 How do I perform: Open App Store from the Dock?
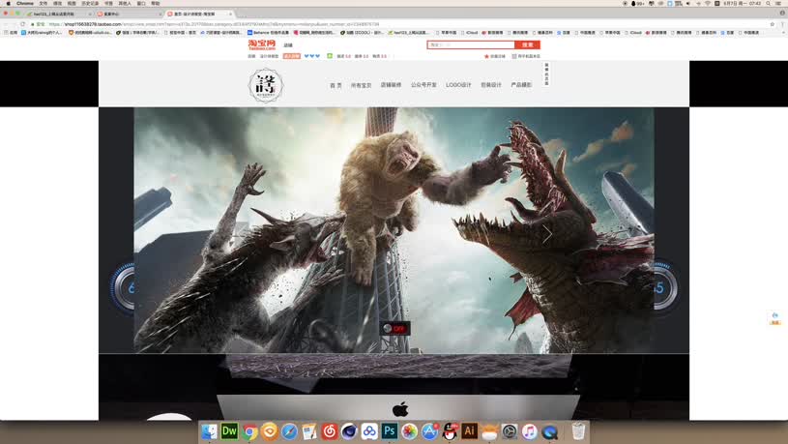tap(429, 431)
